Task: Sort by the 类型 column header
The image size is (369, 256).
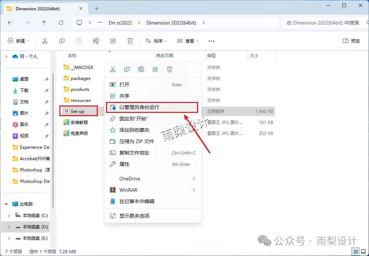Action: (211, 55)
